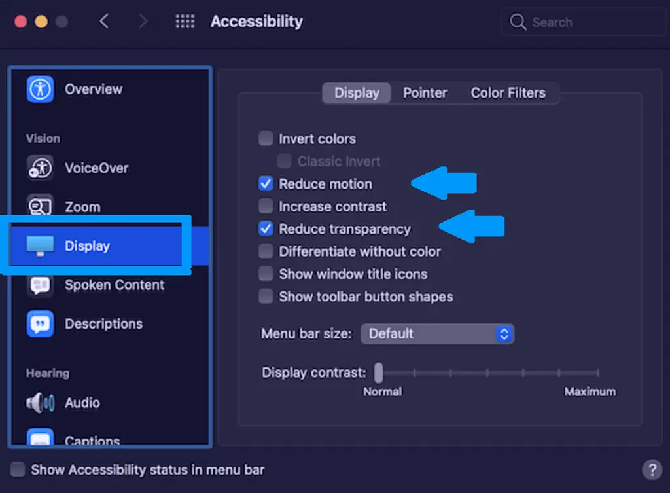Select VoiceOver in the sidebar list
Screen dimensions: 670x493
pyautogui.click(x=97, y=168)
